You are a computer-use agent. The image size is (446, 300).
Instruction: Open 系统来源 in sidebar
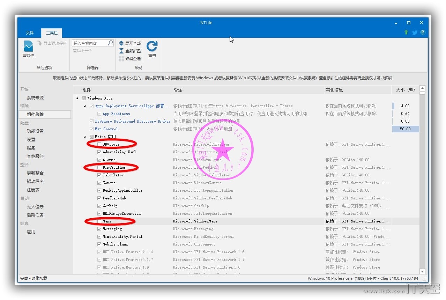pos(35,98)
